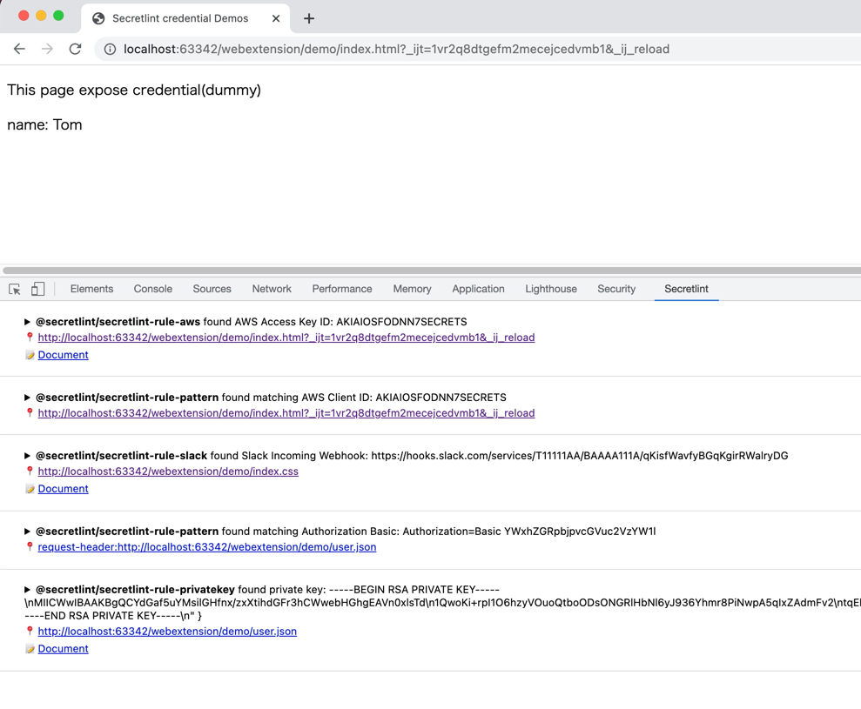Close the Secretlint credential Demos tab
Screen dimensions: 861x709
[x=276, y=18]
